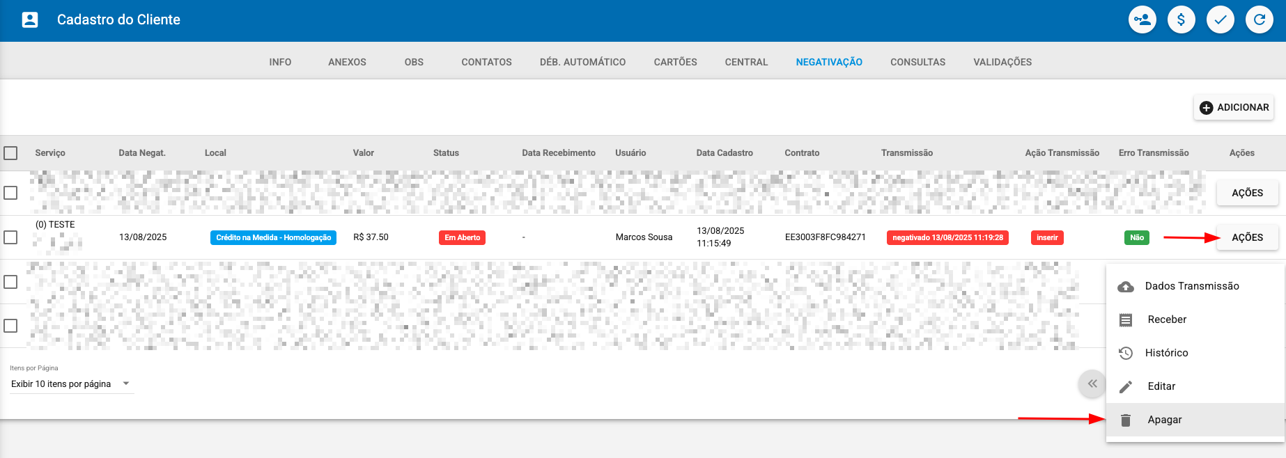Viewport: 1286px width, 458px height.
Task: Open the Exibir 10 itens por página dropdown
Action: 71,384
